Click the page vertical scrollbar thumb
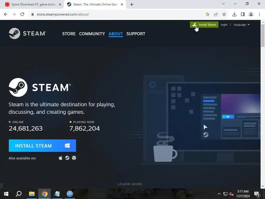 point(263,35)
